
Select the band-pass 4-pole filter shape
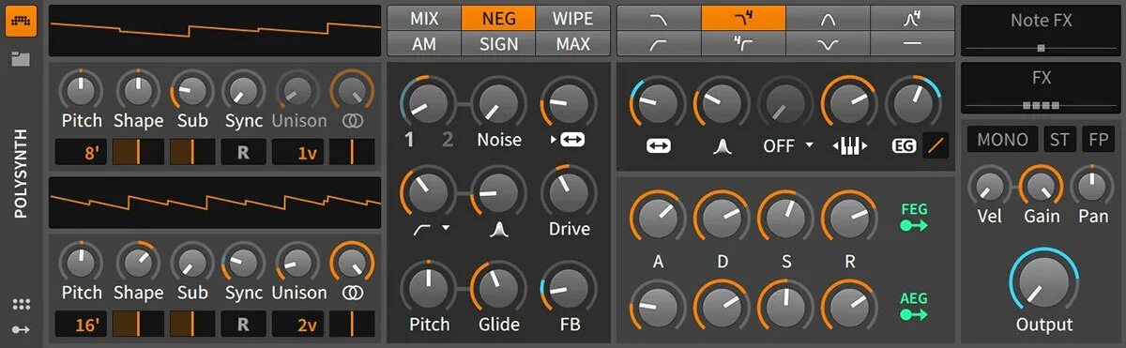click(x=912, y=18)
